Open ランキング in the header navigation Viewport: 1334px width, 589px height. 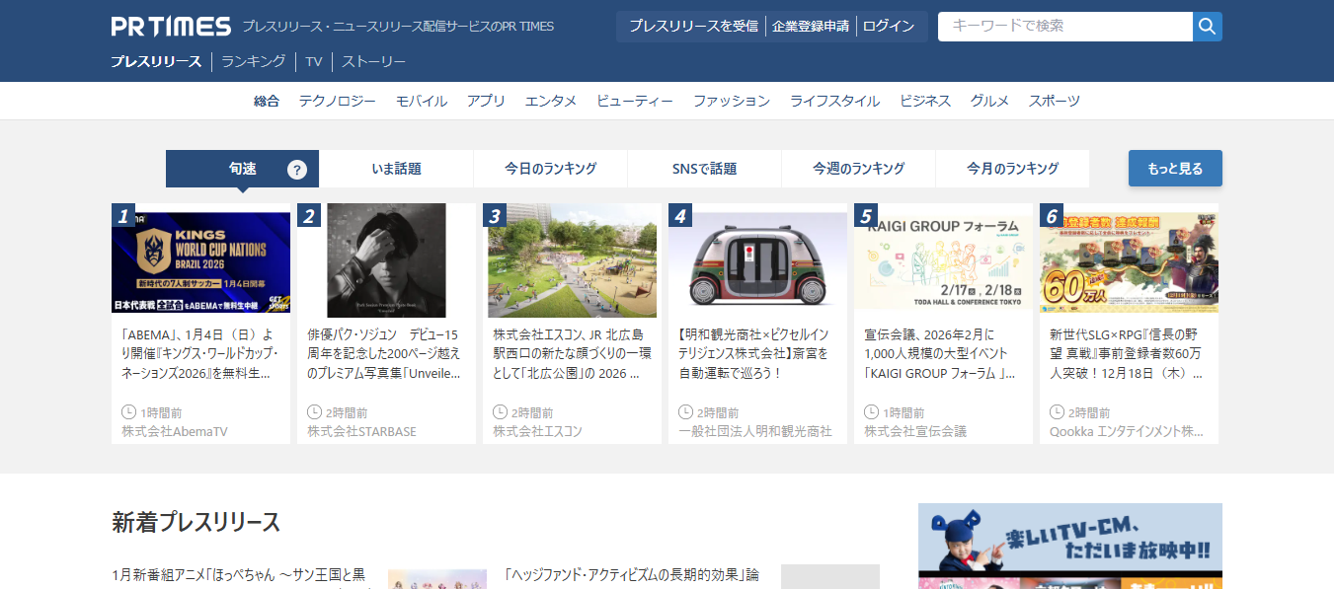point(254,61)
